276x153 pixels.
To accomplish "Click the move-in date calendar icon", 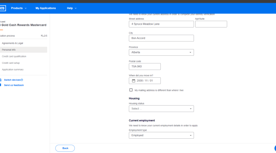I will (134, 81).
